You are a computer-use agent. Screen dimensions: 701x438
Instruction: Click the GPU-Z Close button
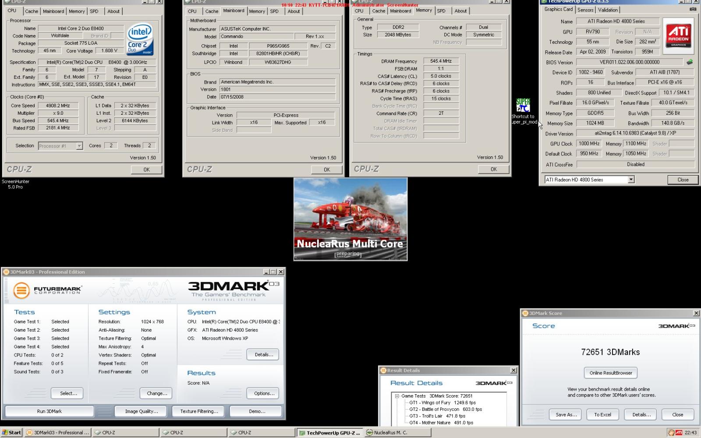[x=683, y=180]
